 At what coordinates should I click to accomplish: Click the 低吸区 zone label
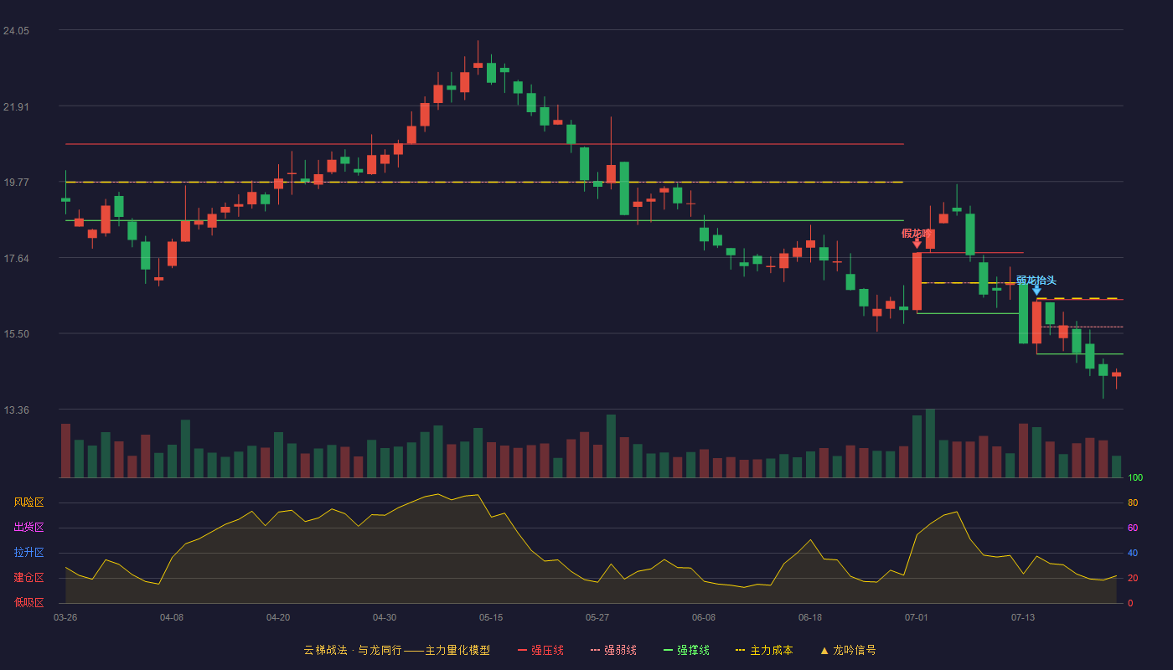[28, 602]
